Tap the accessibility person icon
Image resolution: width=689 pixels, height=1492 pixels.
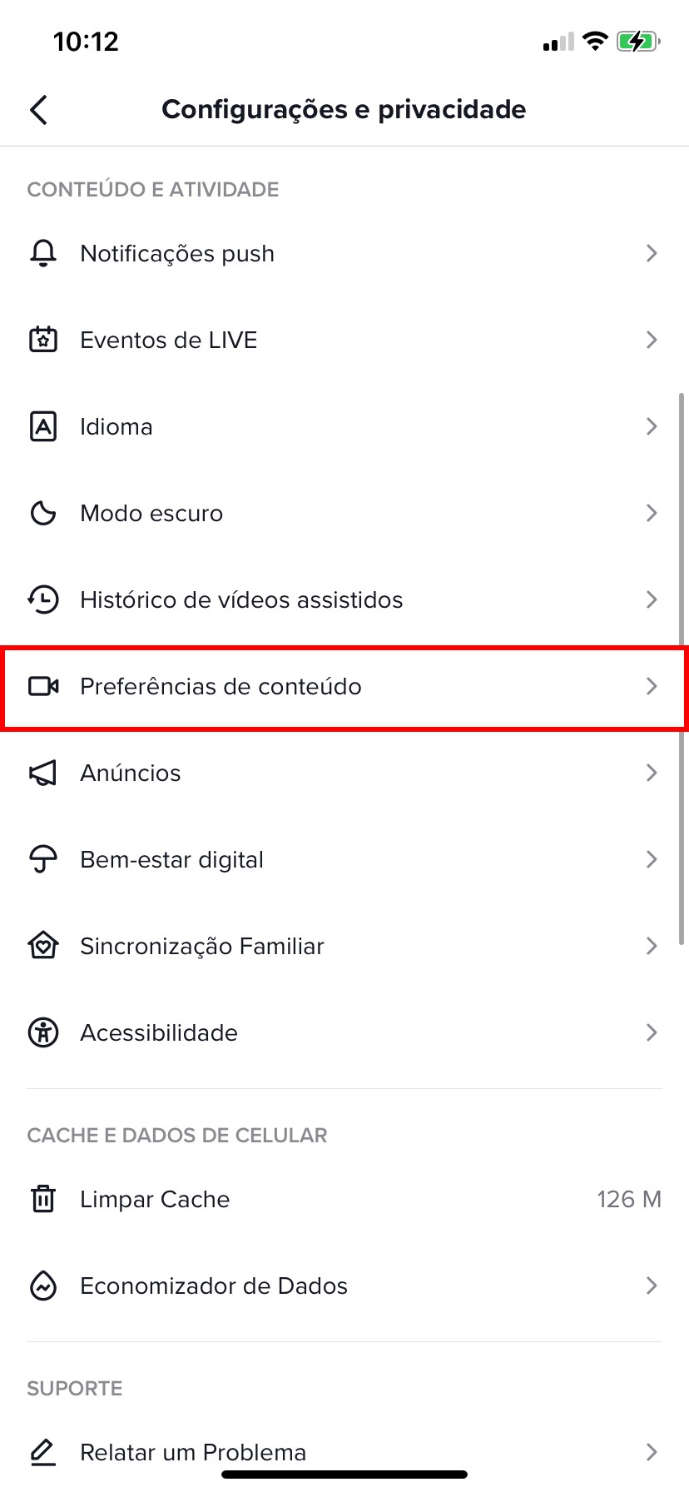pos(43,1032)
